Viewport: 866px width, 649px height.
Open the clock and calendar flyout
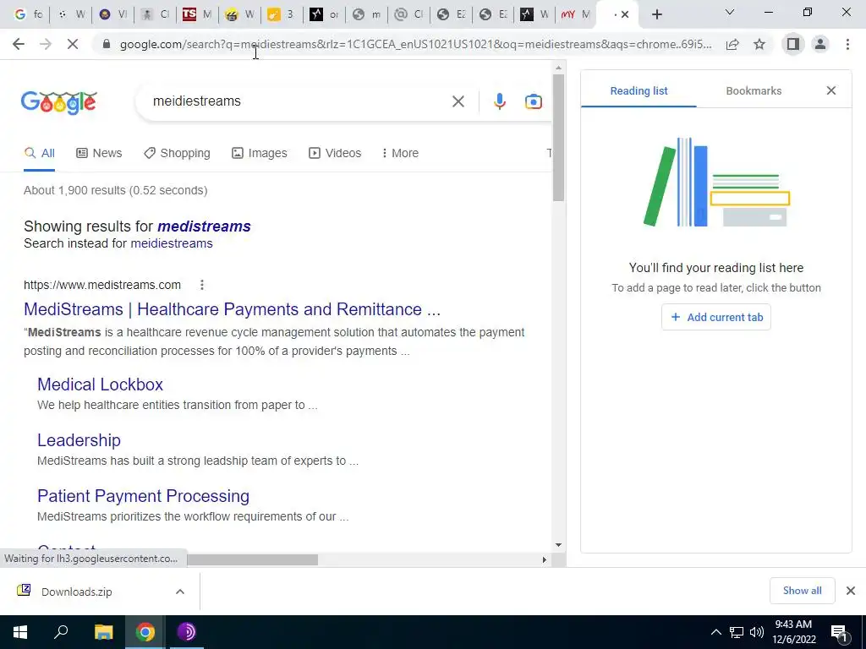793,632
